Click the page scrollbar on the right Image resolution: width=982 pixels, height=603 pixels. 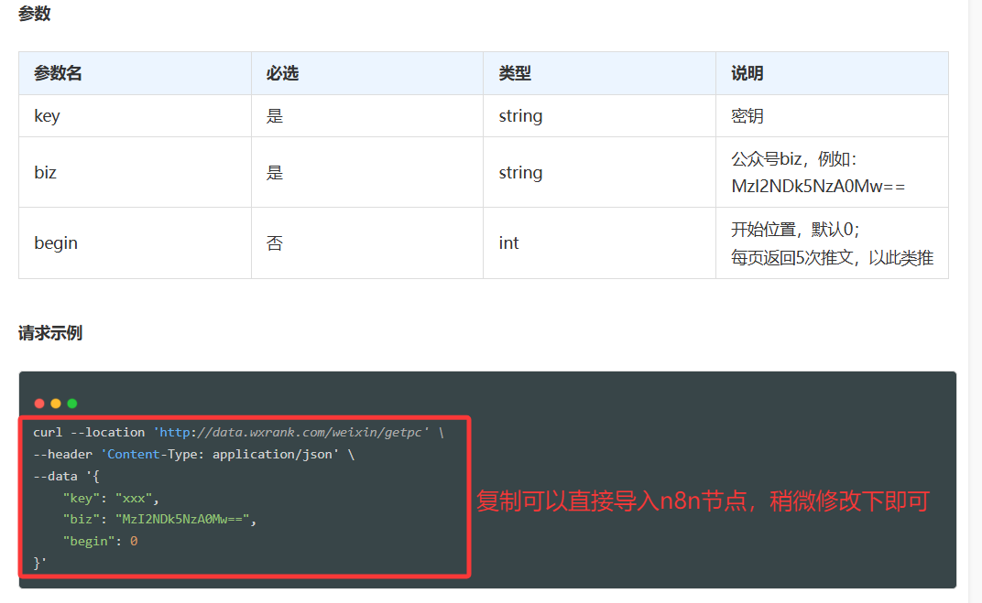tap(973, 302)
